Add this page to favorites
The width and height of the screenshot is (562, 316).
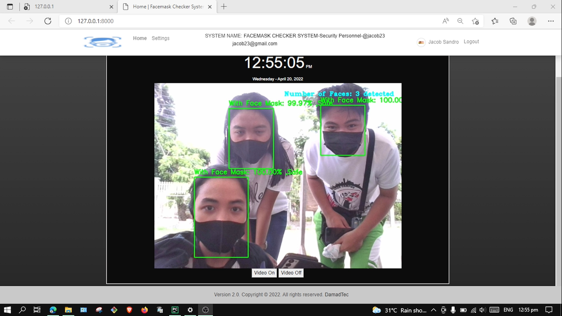coord(475,21)
